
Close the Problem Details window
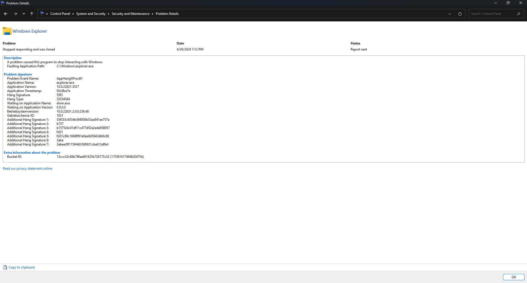point(521,3)
